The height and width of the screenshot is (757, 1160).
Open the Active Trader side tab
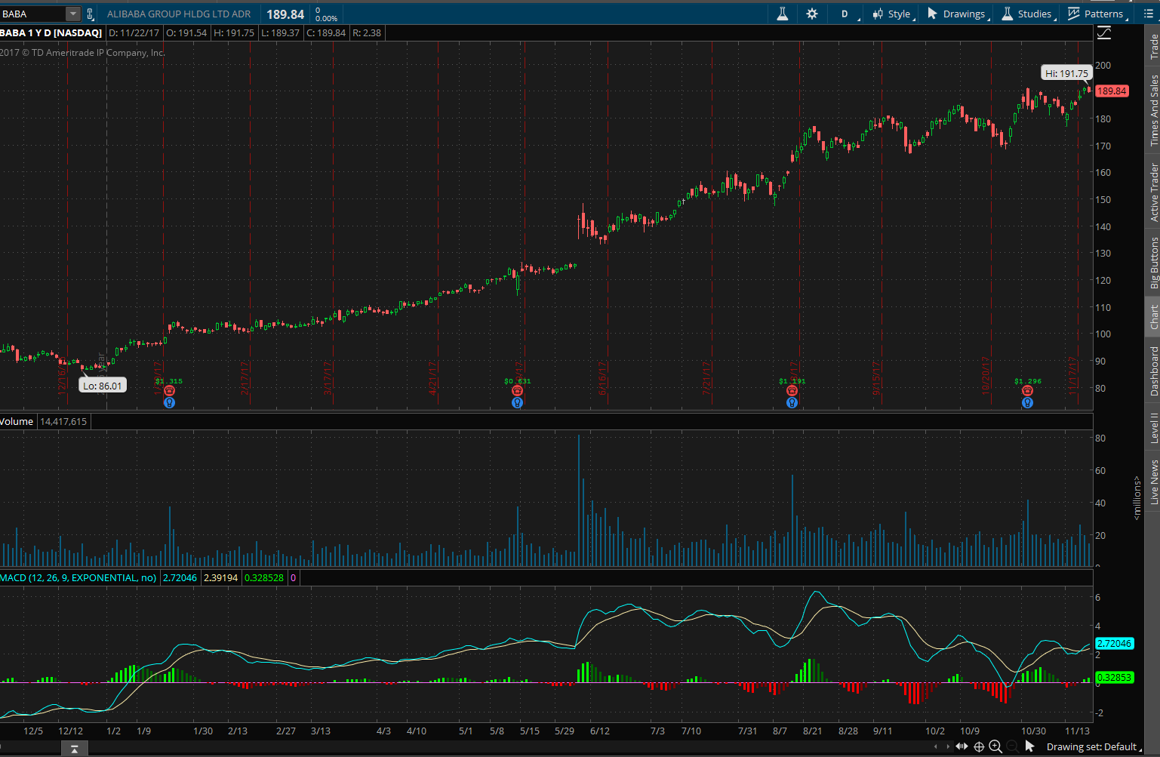coord(1153,192)
